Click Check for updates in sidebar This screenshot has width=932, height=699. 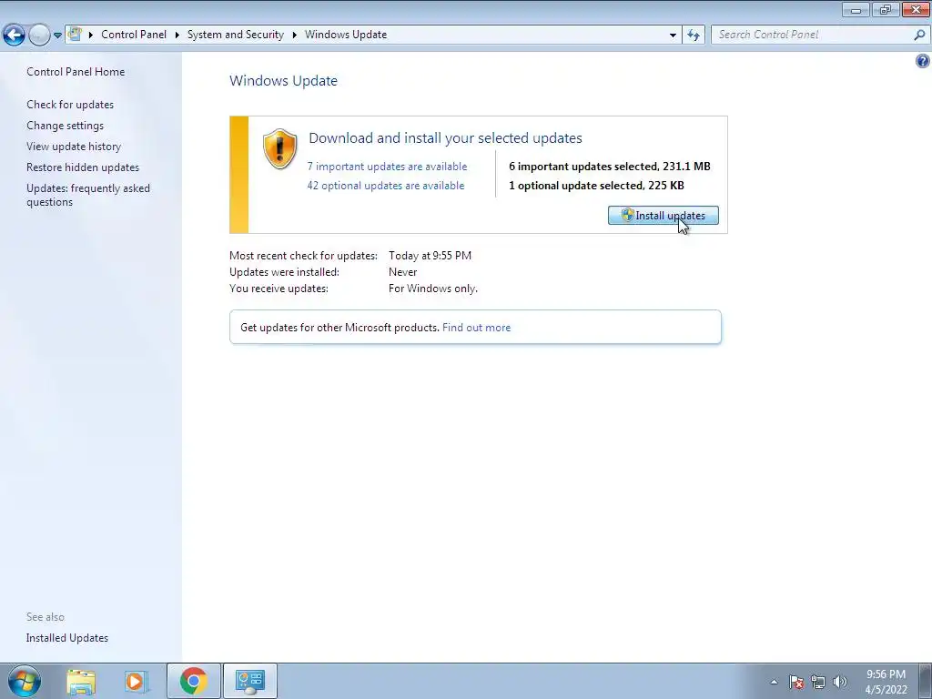tap(70, 105)
